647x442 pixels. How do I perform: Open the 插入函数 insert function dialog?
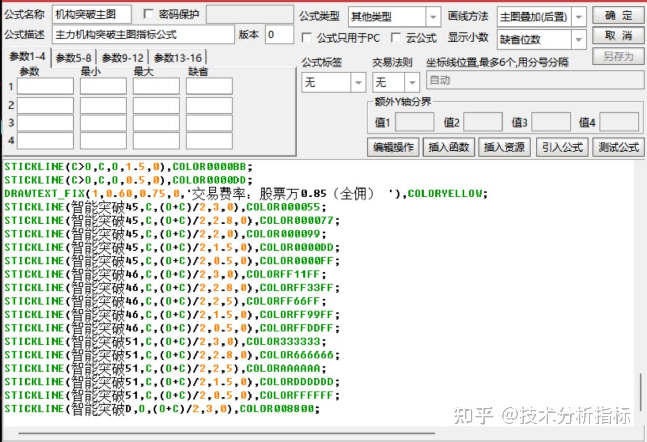click(x=448, y=147)
